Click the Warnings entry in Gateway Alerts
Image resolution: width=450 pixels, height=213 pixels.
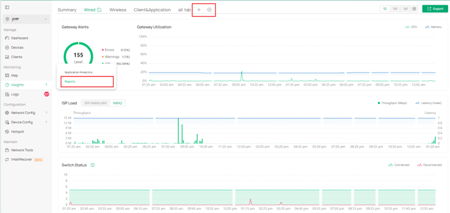tap(116, 56)
